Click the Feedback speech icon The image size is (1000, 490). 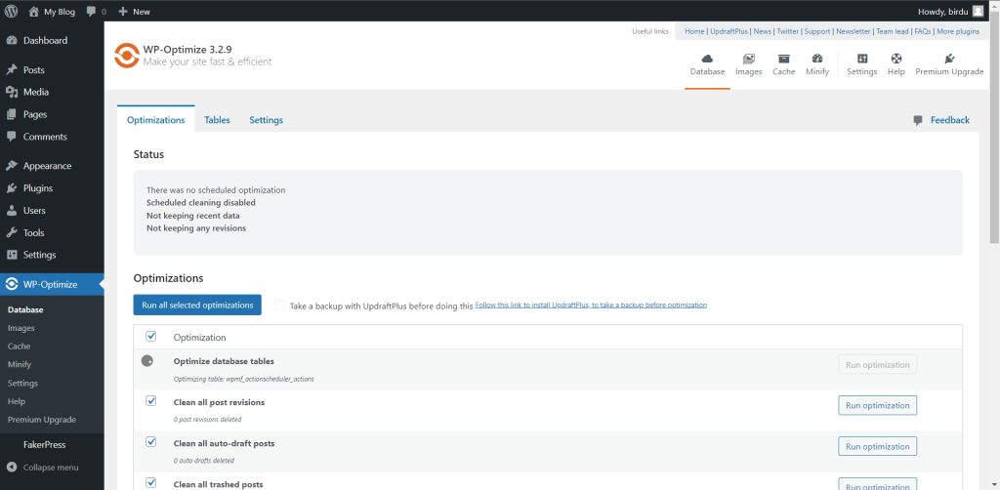click(x=918, y=120)
